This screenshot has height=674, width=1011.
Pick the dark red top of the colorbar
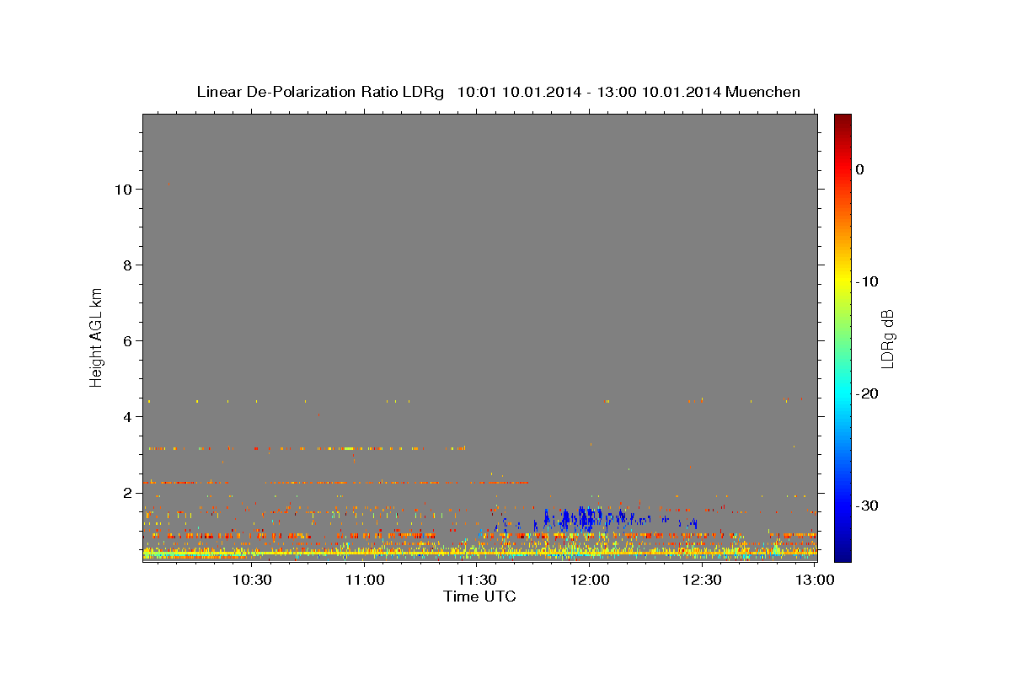point(842,120)
